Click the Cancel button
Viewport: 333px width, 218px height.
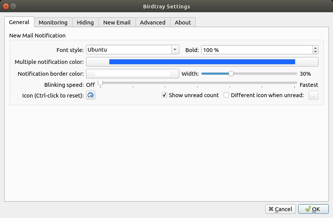281,209
